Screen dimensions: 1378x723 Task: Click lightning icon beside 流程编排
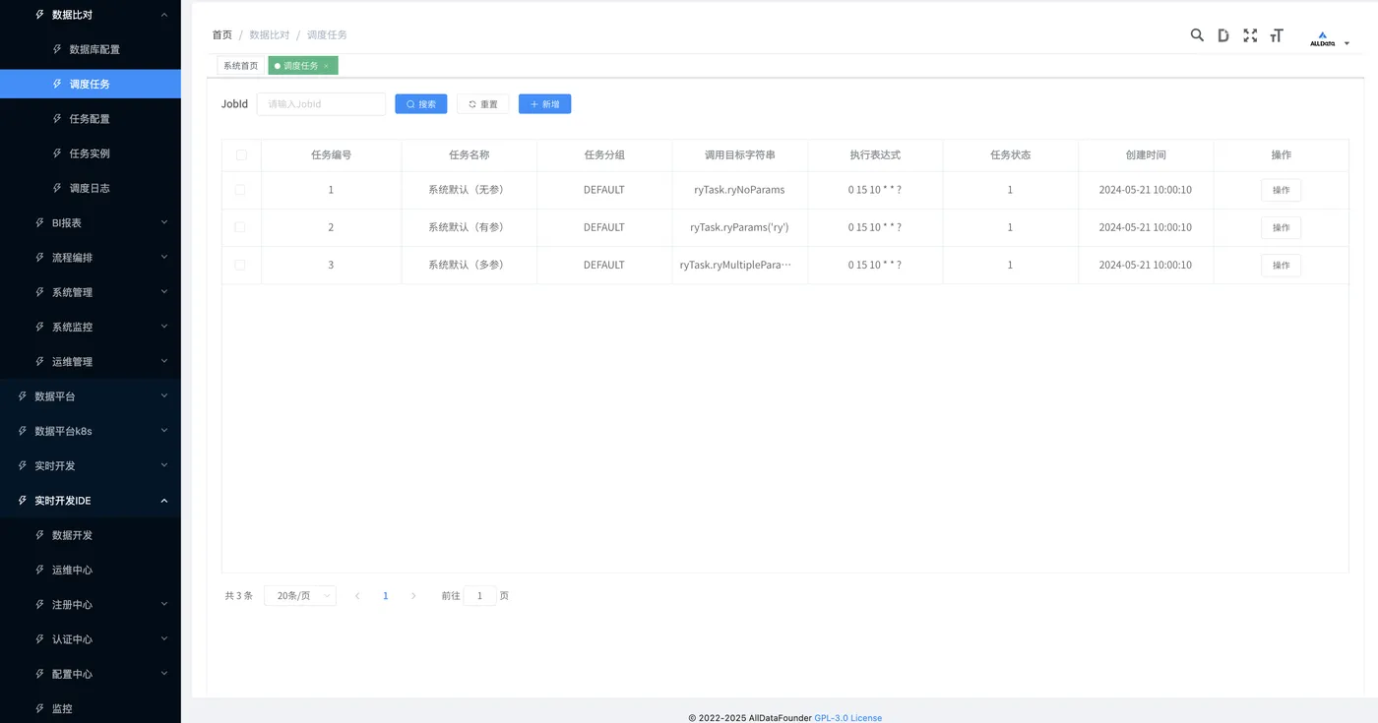click(x=40, y=258)
